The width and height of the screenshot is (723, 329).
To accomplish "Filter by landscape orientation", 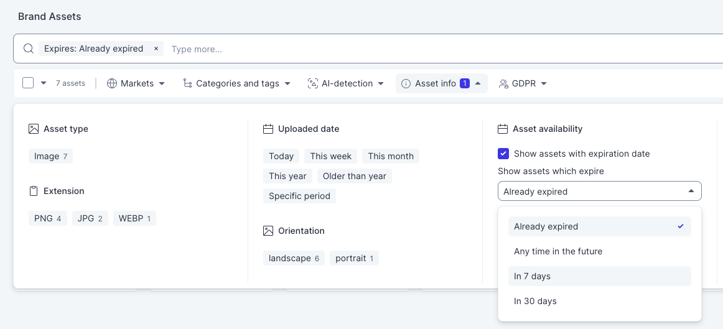I will (x=294, y=258).
